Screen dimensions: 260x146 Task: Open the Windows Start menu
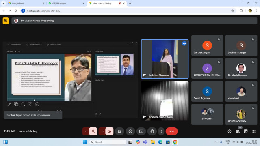pyautogui.click(x=85, y=142)
